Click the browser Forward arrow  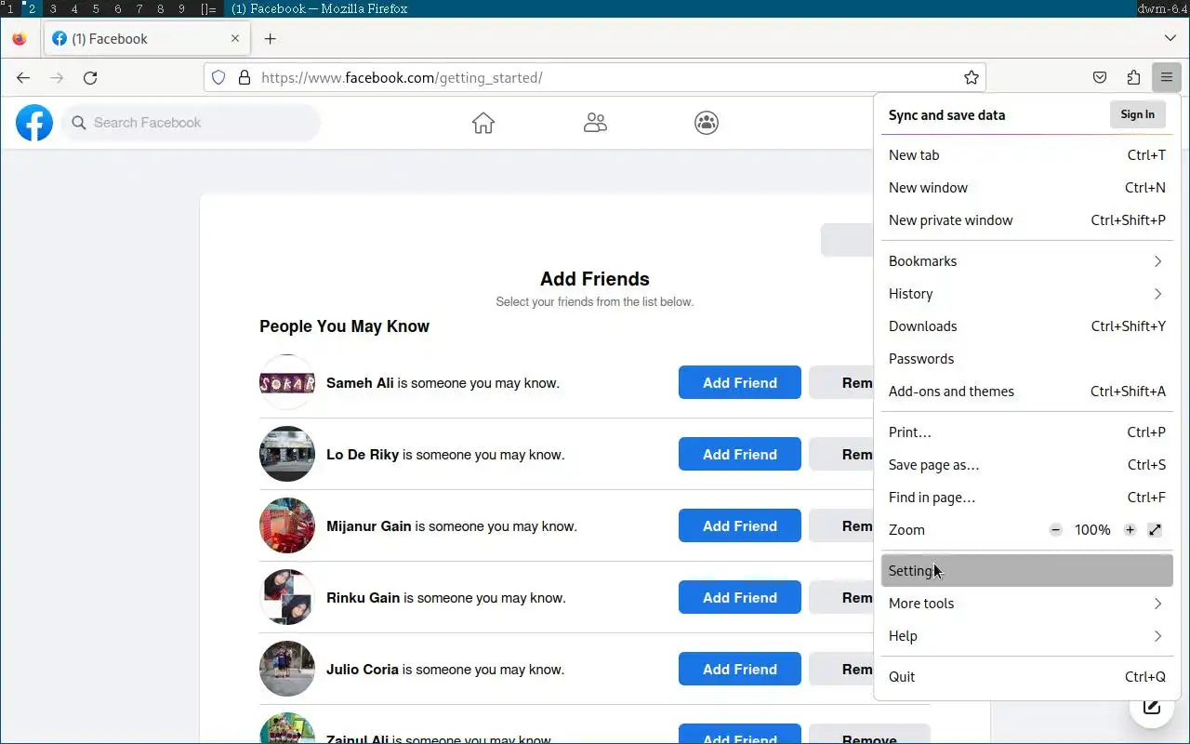[x=57, y=78]
